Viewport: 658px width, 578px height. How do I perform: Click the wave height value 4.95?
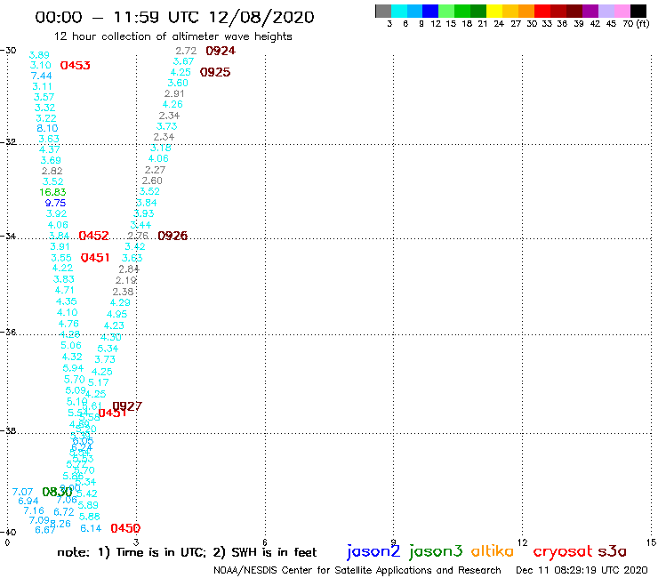pyautogui.click(x=117, y=314)
